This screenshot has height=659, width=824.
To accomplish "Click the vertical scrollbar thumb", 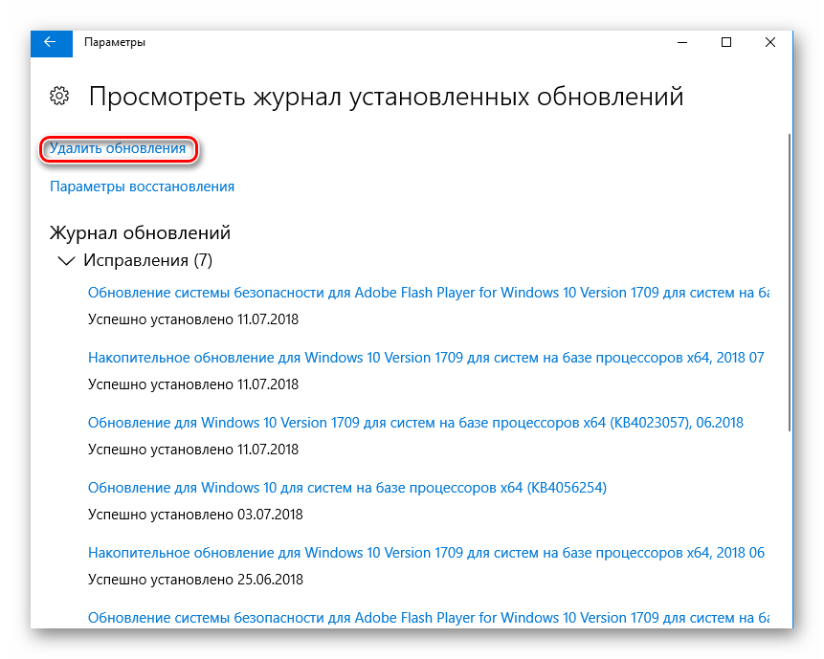I will (789, 282).
